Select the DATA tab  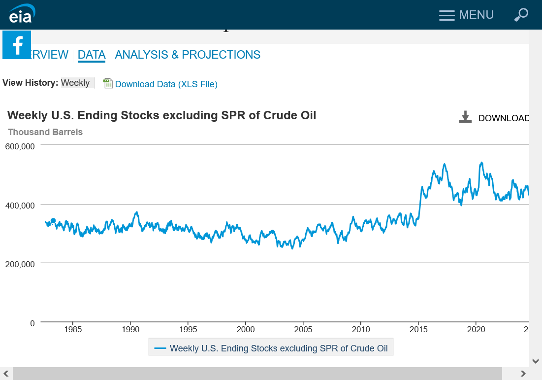[x=92, y=55]
